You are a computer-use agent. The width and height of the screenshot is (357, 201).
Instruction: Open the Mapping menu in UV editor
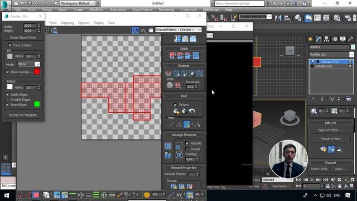click(x=67, y=23)
